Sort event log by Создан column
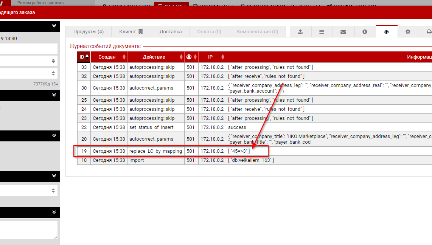Viewport: 432px width, 245px height. (x=109, y=57)
